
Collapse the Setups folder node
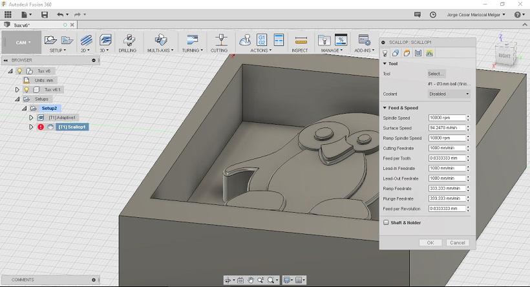17,99
